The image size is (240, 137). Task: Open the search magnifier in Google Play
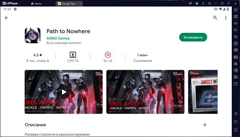(215, 18)
